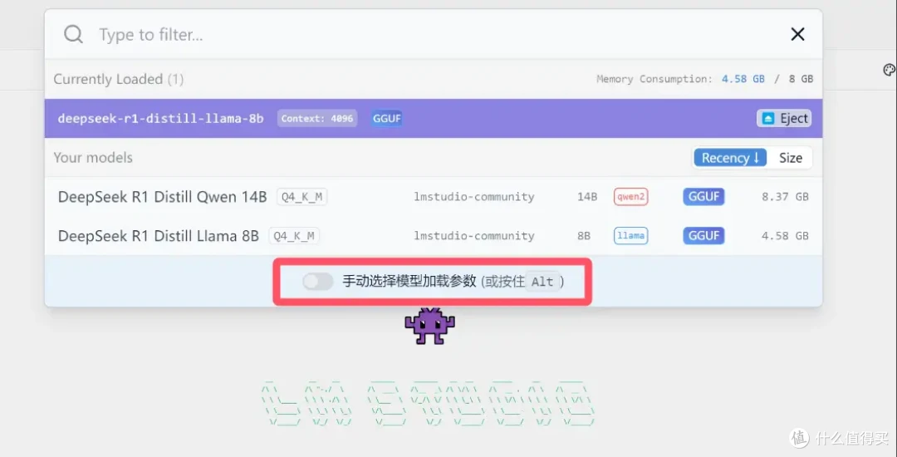This screenshot has width=897, height=457.
Task: Eject the loaded deepseek-r1-distill-llama-8b model
Action: [784, 118]
